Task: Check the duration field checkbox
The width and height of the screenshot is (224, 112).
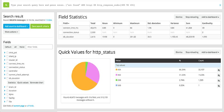Action: (x=8, y=91)
